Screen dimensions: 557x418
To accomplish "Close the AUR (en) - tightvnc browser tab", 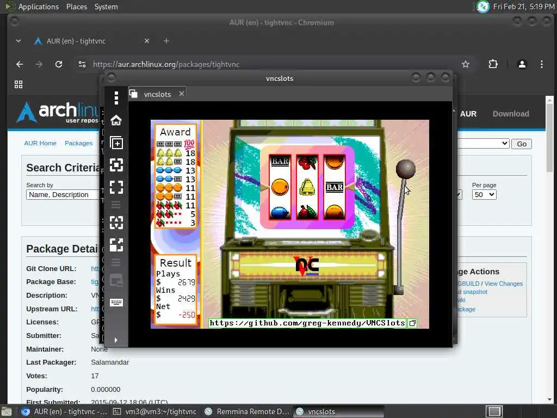I will coord(147,41).
